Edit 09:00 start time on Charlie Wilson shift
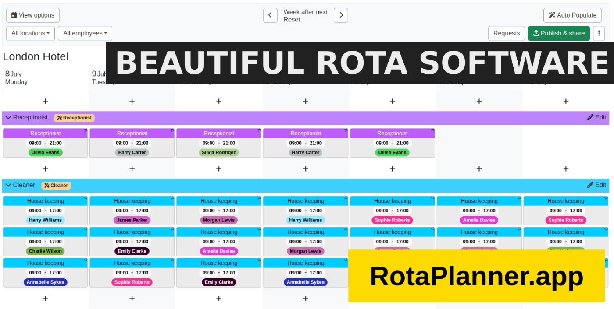The width and height of the screenshot is (614, 309). tap(35, 242)
